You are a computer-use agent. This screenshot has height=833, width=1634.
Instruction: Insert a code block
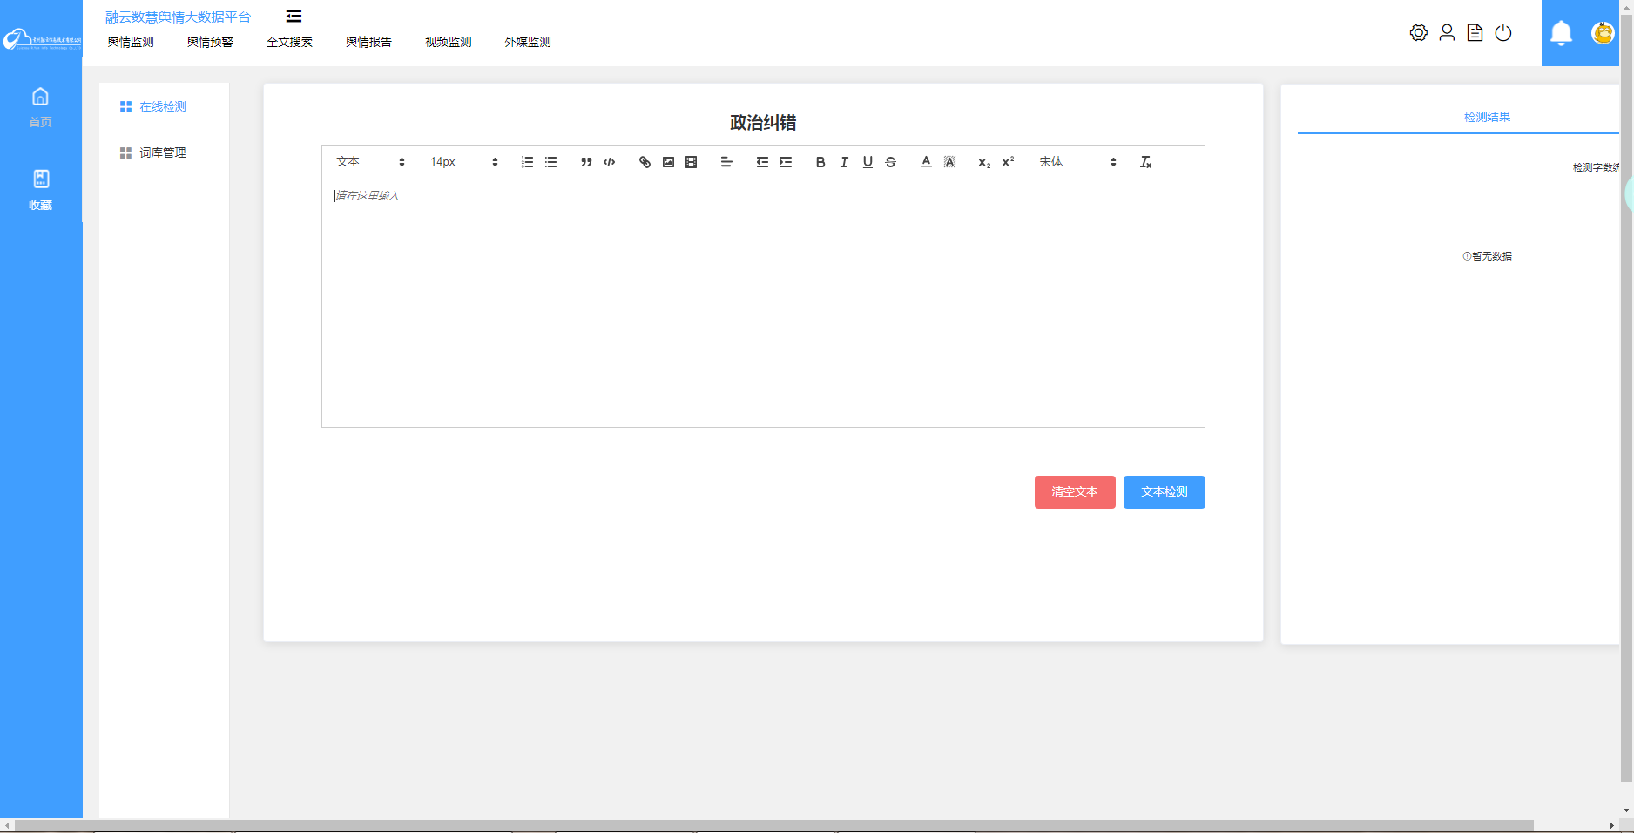610,162
